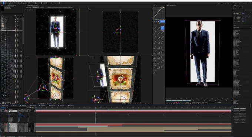Click the Flow easing curve graph
The width and height of the screenshot is (252, 137).
point(159,13)
